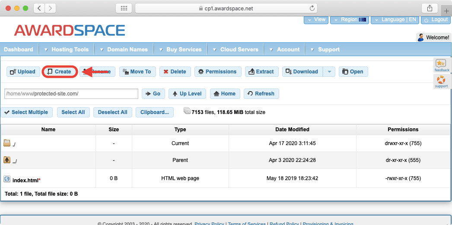Open the Domain Names menu
Screen dimensions: 452x225
pos(124,50)
